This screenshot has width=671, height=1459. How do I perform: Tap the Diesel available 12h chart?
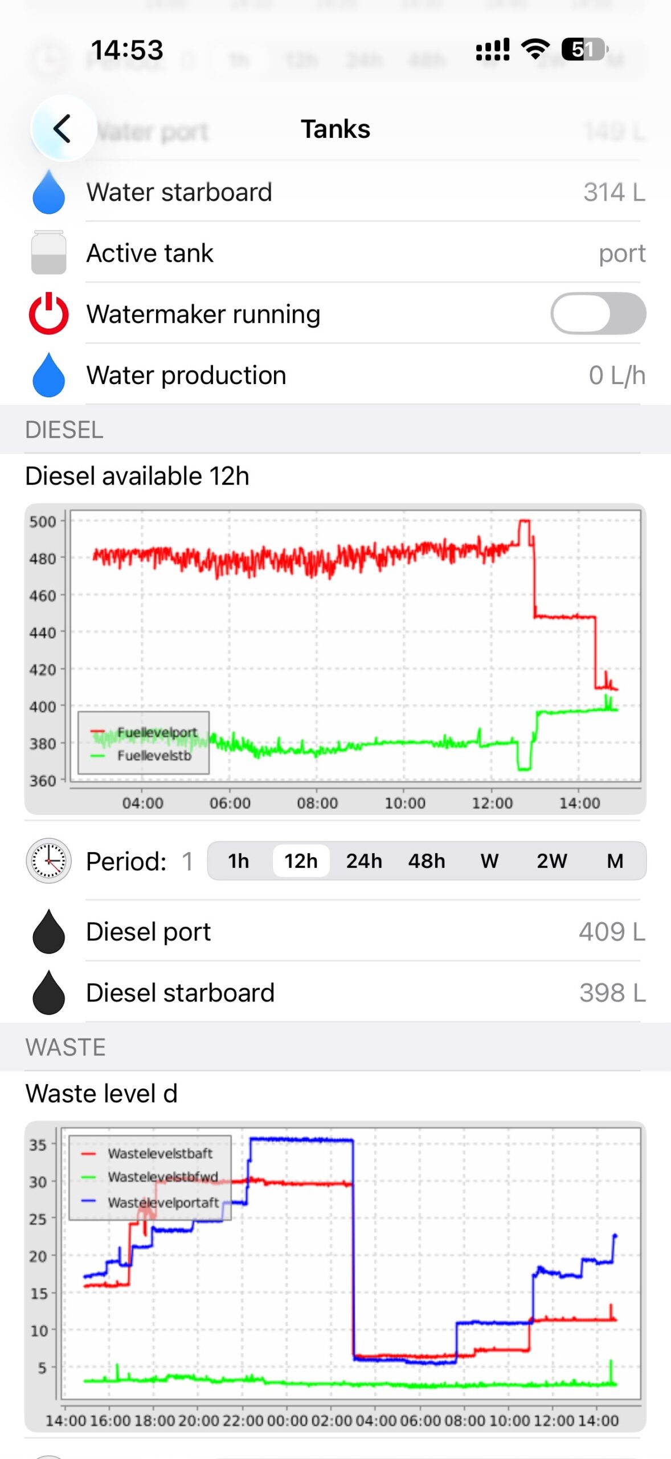335,659
